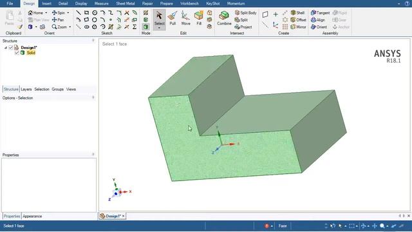This screenshot has height=232, width=412.
Task: Pick the Rectangle sketch tool
Action: [86, 13]
